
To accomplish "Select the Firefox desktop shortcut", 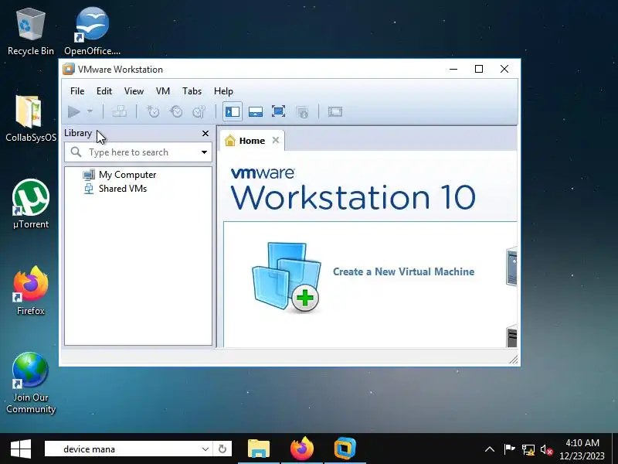I will point(31,292).
